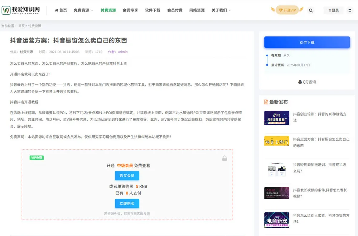Click the 付费资源 category link under title
Screen dimensions: 358x236
click(x=26, y=52)
